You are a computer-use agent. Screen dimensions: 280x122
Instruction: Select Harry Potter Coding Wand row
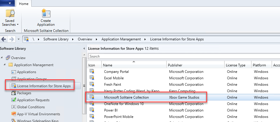183,91
